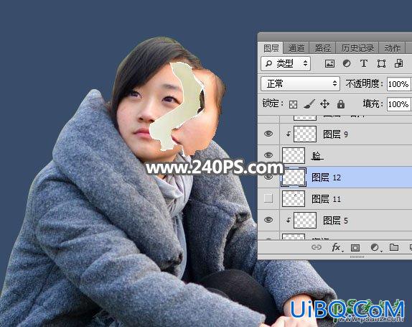This screenshot has height=327, width=412.
Task: Open the 路径 tab
Action: click(x=323, y=48)
